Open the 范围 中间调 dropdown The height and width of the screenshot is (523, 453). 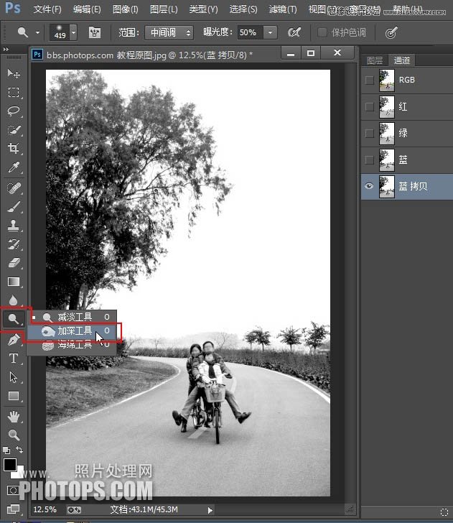pos(169,32)
